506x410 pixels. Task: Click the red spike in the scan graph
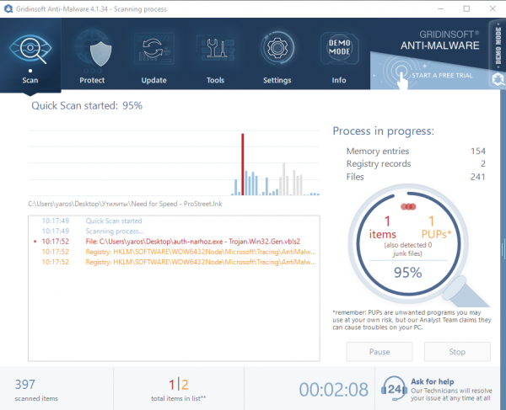tap(243, 164)
